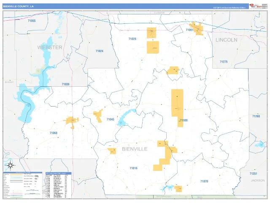Click the BIENVILLE parish label
The height and width of the screenshot is (203, 270).
click(x=135, y=149)
